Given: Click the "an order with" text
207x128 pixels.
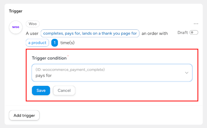Looking at the screenshot, I should coord(155,33).
